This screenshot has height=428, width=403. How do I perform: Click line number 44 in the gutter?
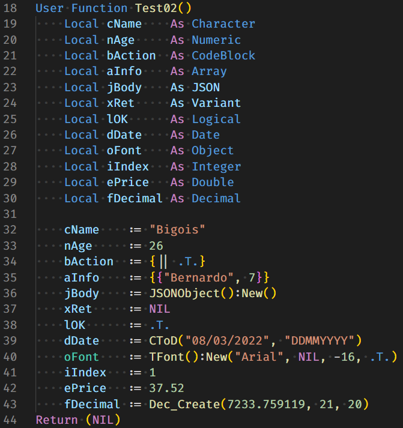(10, 420)
